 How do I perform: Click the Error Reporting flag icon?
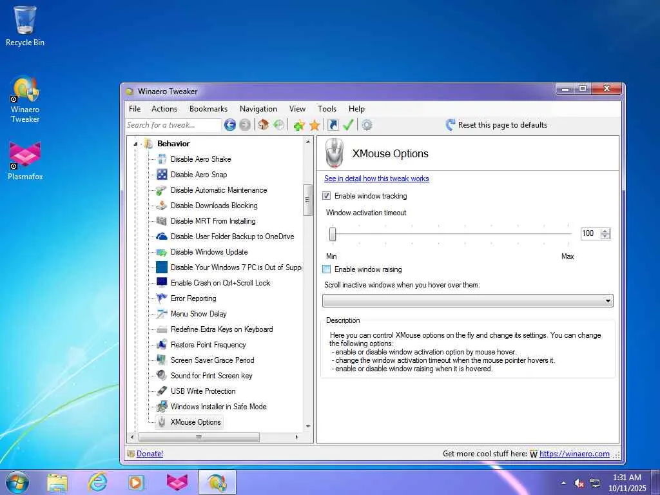(x=162, y=298)
